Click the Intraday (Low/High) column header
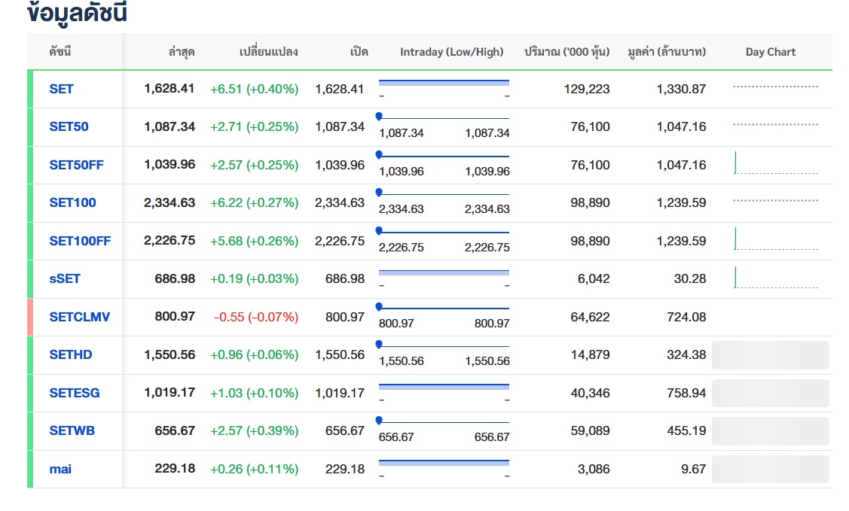Image resolution: width=849 pixels, height=511 pixels. click(x=451, y=52)
